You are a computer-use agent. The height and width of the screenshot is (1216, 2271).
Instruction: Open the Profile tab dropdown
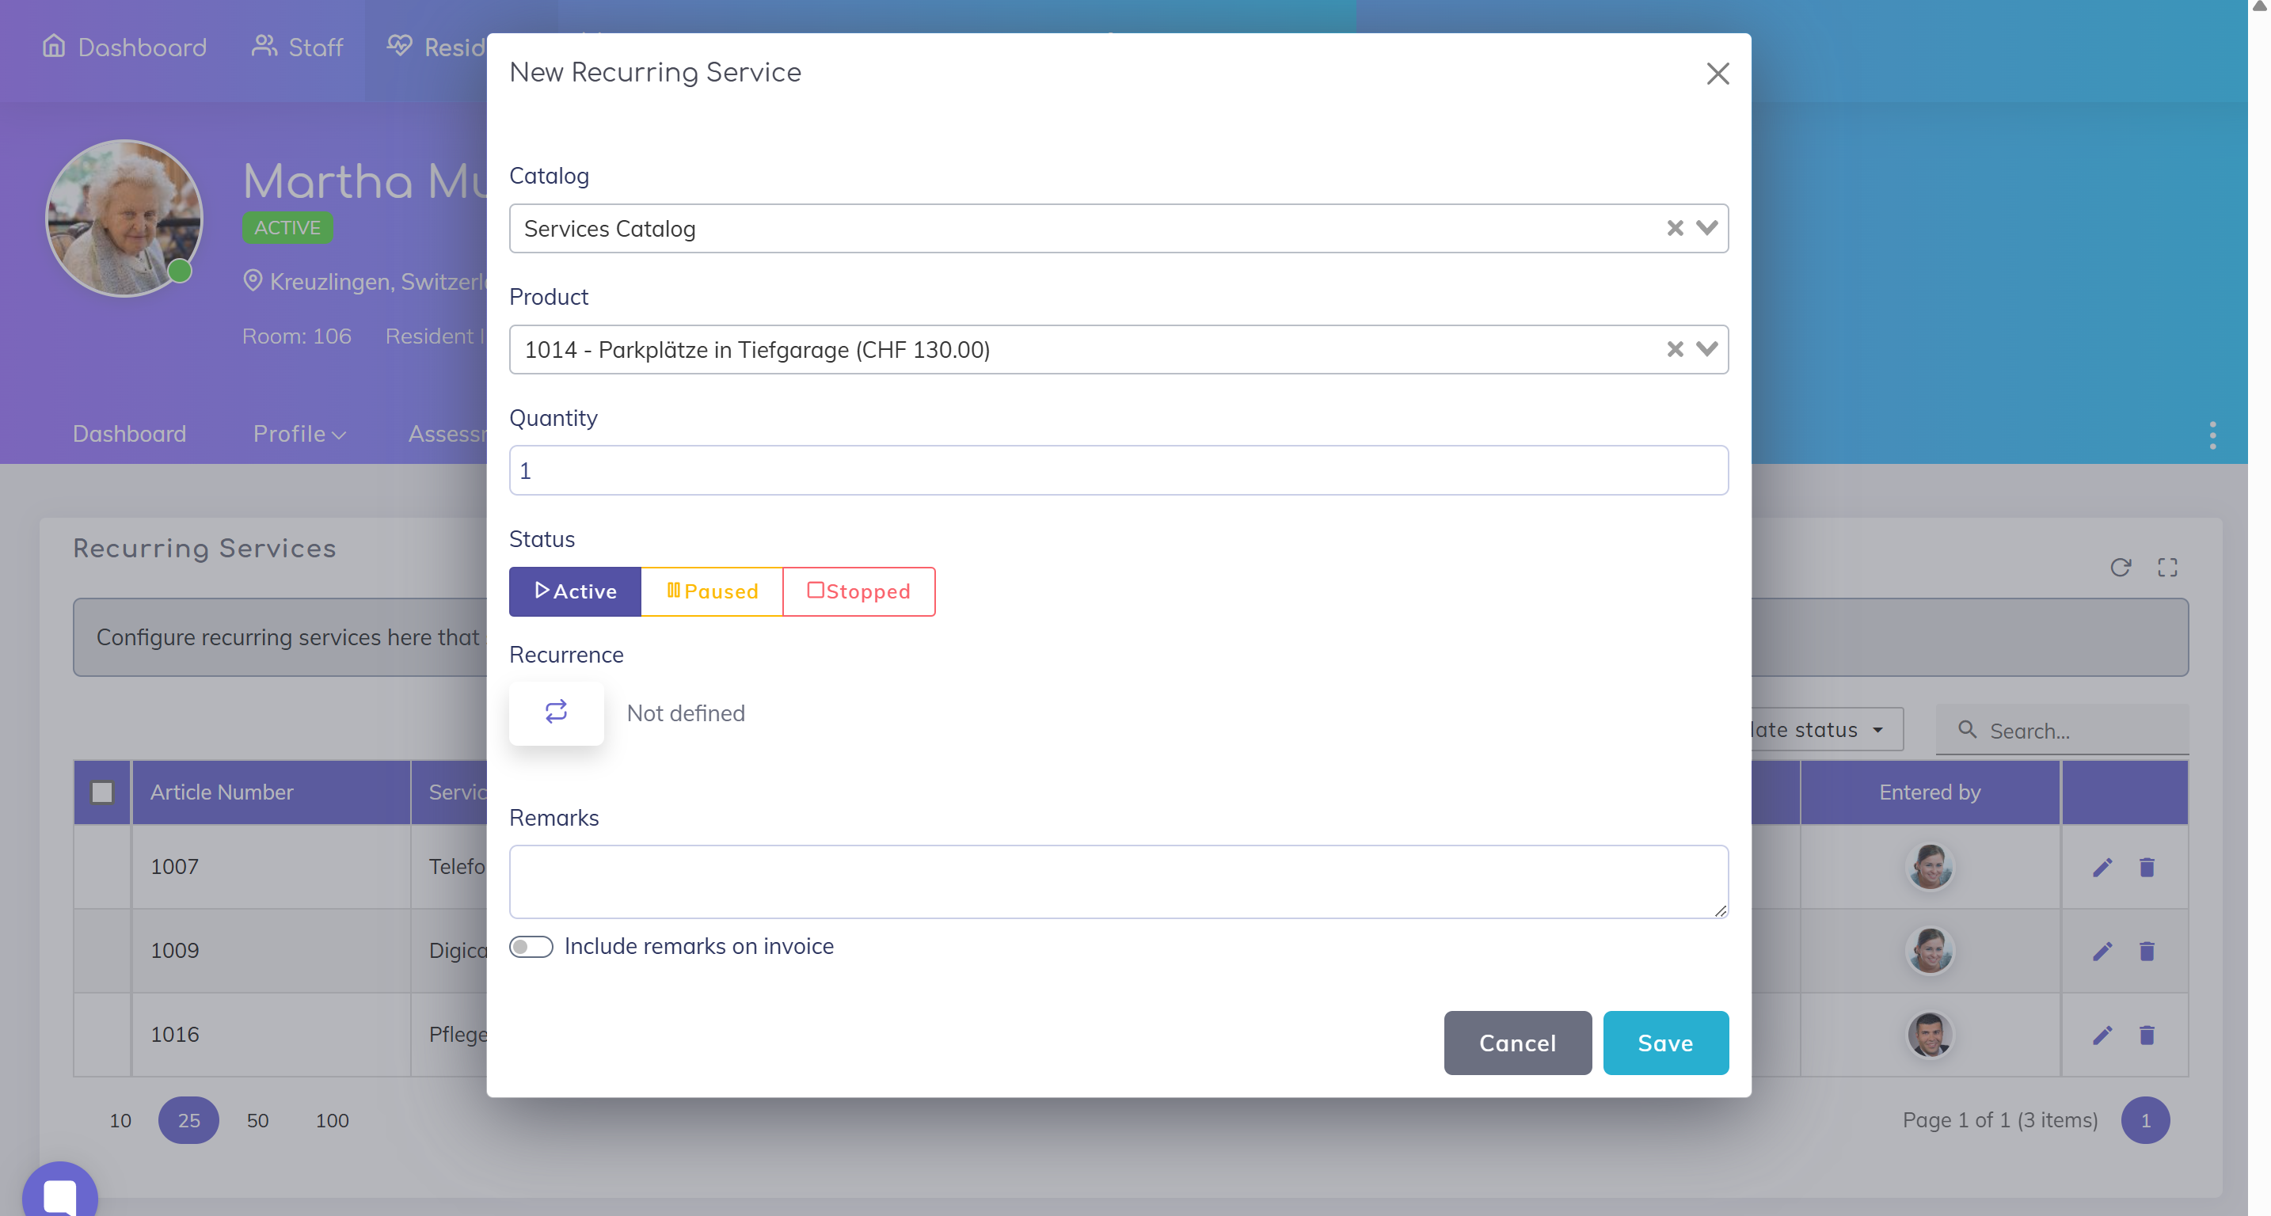(x=299, y=434)
